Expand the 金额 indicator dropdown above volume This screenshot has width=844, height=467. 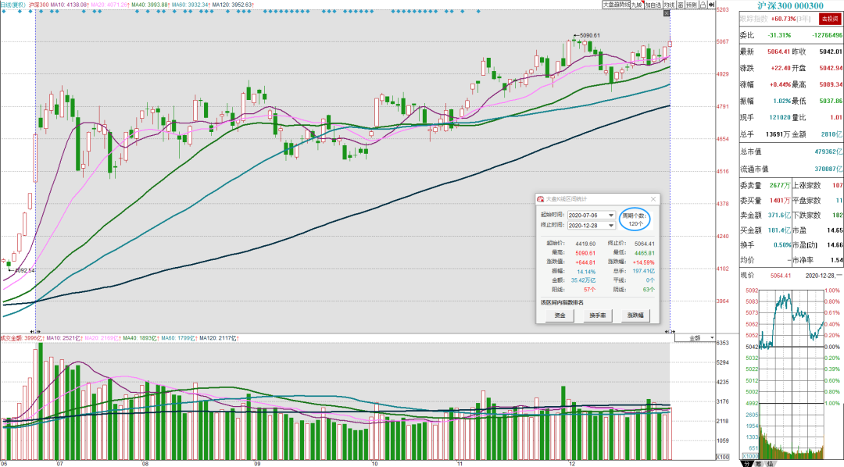[695, 338]
